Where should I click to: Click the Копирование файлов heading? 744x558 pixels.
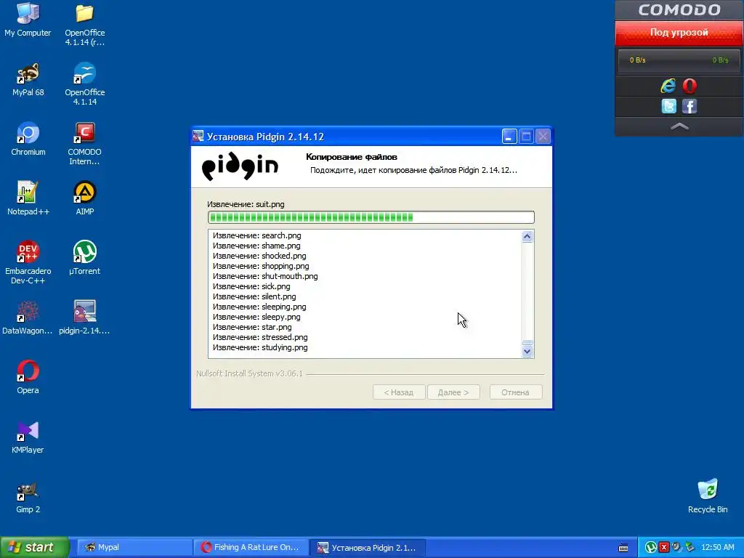352,157
